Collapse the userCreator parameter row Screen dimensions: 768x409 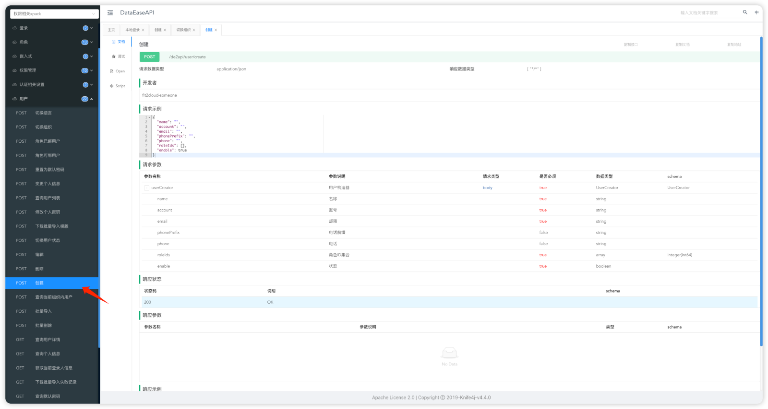(146, 188)
